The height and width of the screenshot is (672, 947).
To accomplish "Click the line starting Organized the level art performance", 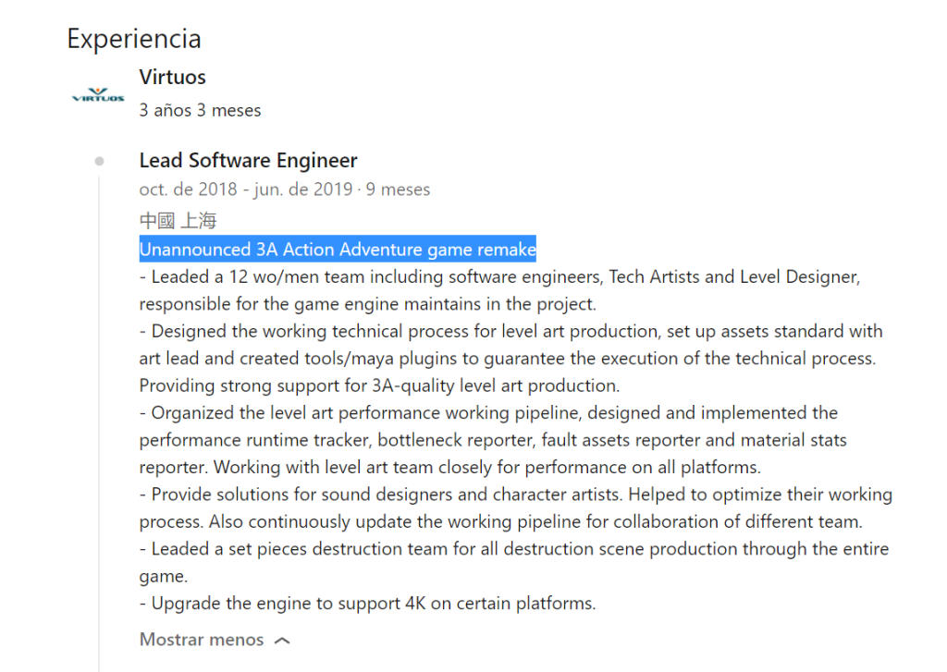I will (x=488, y=413).
